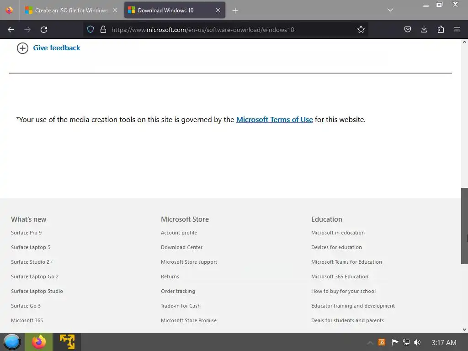Screen dimensions: 468x351
Task: Open the network tray icon
Action: pyautogui.click(x=406, y=342)
